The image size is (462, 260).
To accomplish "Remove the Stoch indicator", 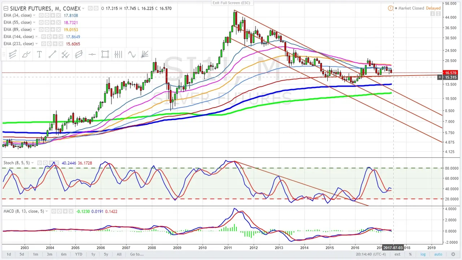I will click(x=57, y=163).
